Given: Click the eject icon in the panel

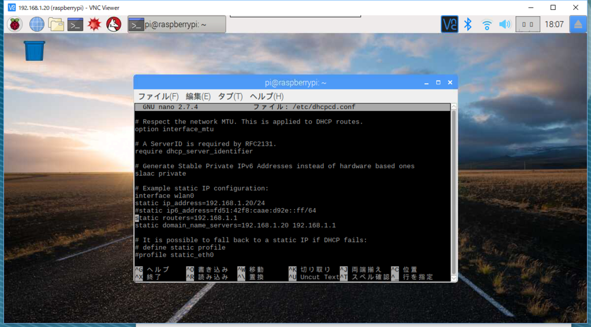Looking at the screenshot, I should 578,24.
